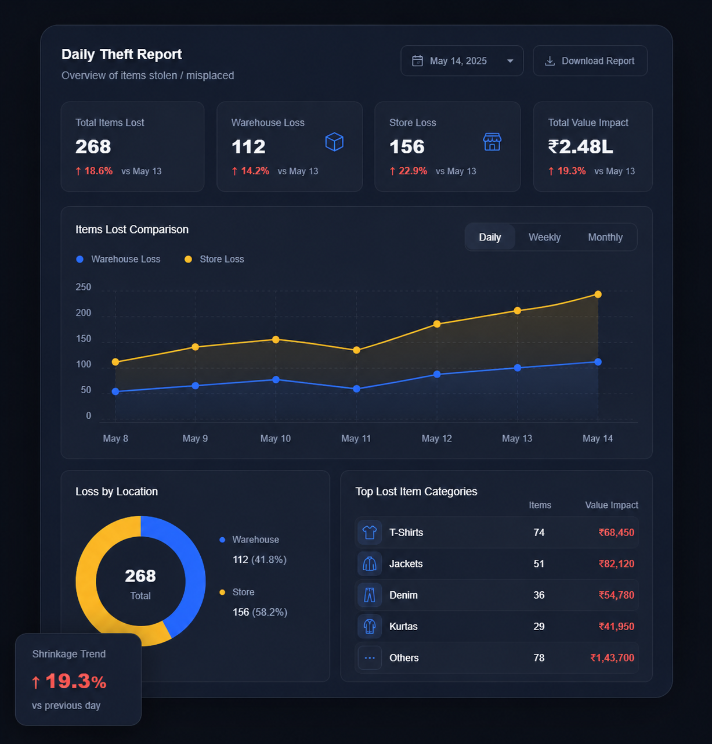
Task: Click the Warehouse Loss point for May 8
Action: click(x=115, y=391)
